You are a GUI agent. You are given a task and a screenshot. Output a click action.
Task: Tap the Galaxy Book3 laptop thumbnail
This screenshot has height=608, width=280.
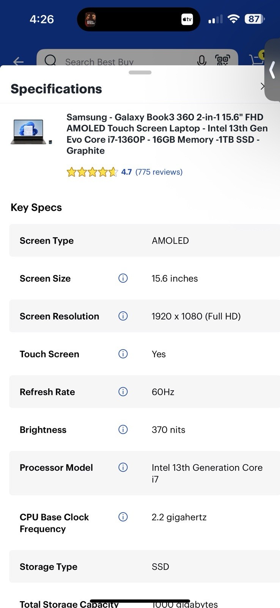coord(31,132)
